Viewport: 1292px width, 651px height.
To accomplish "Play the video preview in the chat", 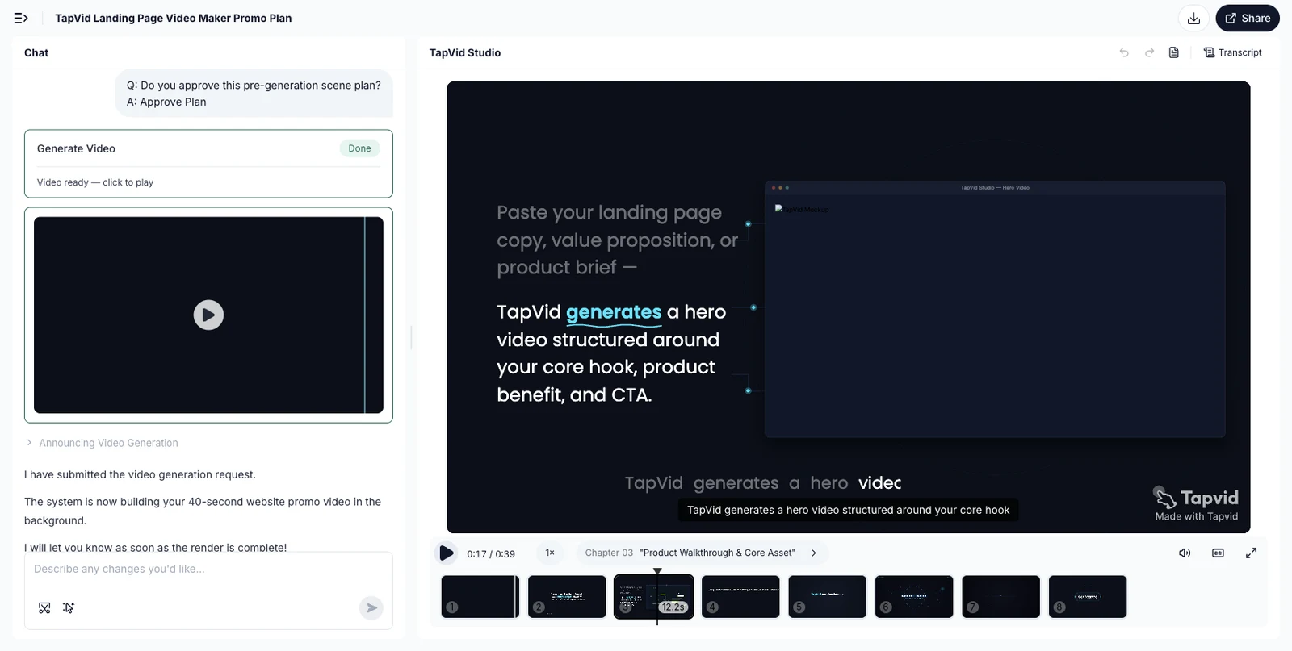I will [208, 315].
